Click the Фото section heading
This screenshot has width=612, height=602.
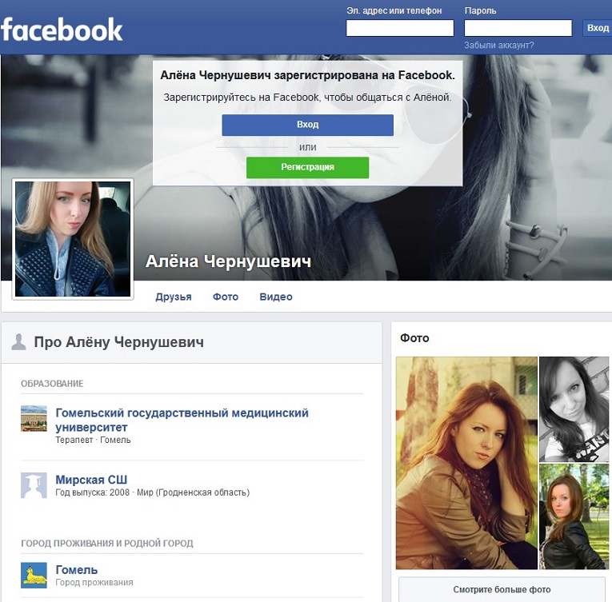click(x=414, y=338)
